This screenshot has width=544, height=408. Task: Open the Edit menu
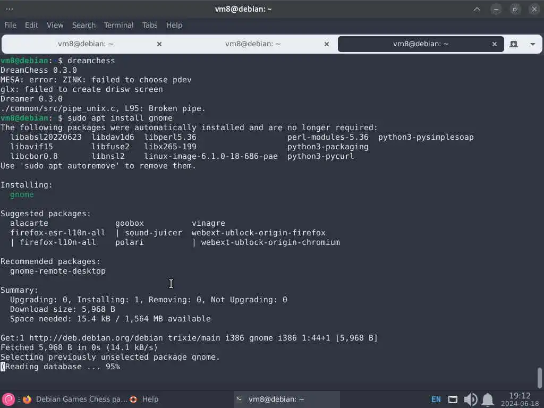pos(31,25)
